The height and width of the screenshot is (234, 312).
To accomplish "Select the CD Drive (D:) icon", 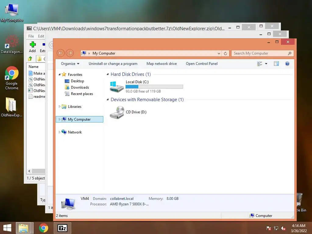I will click(x=117, y=112).
